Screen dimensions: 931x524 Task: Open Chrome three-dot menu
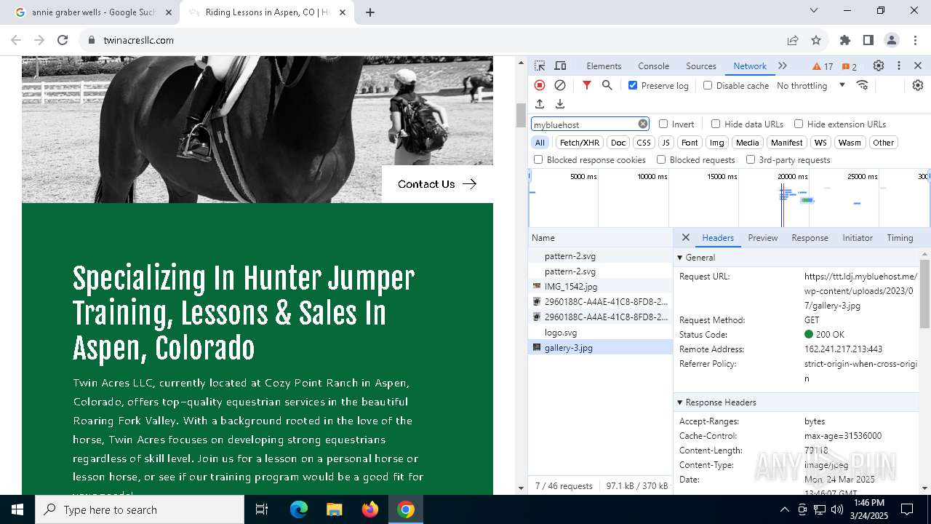pyautogui.click(x=915, y=40)
